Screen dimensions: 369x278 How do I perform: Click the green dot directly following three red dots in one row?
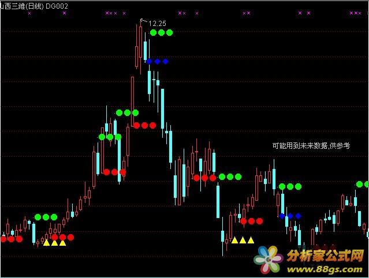[x=222, y=176]
